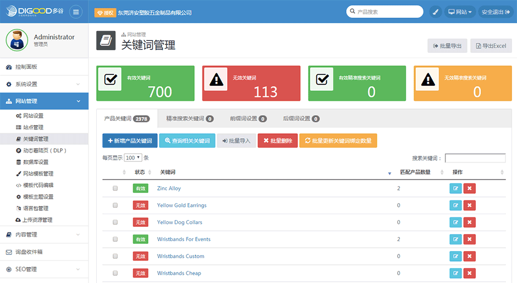Focus the 产品搜索 search field

coord(385,12)
